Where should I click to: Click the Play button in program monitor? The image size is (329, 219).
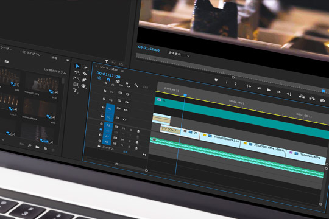tap(268, 90)
